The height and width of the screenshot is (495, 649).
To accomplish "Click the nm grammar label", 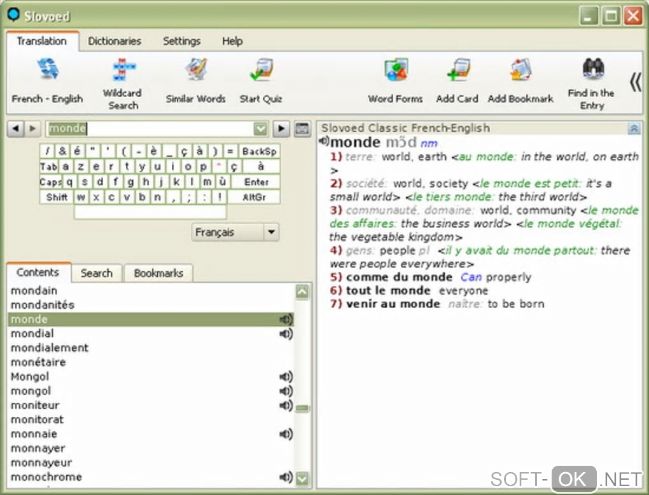I will click(x=429, y=144).
